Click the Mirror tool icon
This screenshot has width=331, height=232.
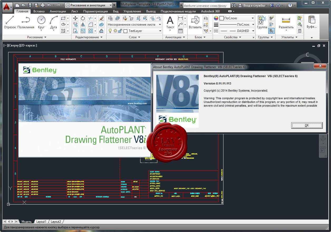pos(83,25)
